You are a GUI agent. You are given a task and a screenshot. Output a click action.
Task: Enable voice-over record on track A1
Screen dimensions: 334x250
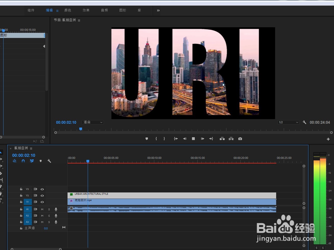[x=56, y=209]
